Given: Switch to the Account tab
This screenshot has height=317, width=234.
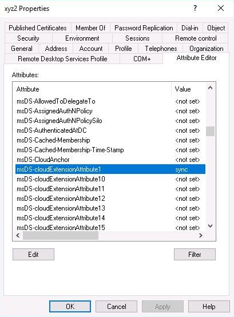Looking at the screenshot, I should click(91, 49).
